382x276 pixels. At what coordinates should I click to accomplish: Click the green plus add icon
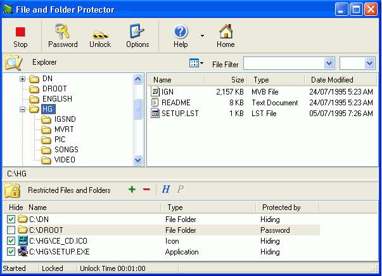[132, 190]
